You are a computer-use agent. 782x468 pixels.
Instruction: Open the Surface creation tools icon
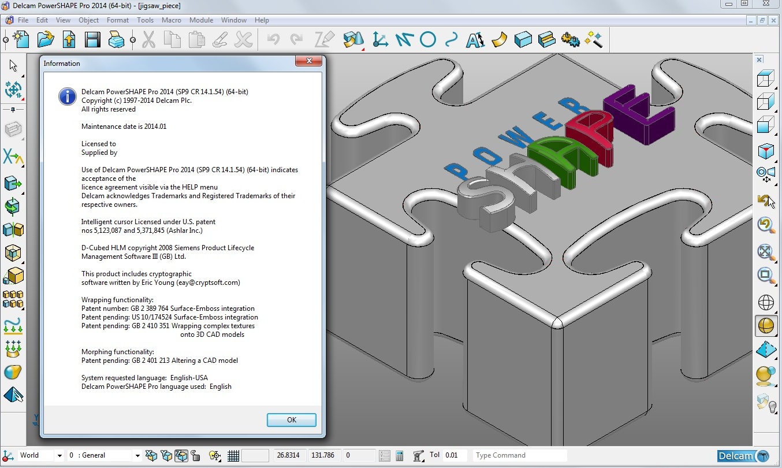353,40
